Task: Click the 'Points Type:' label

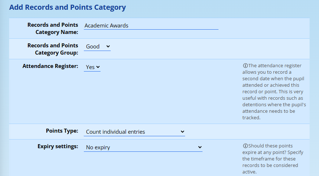Action: (x=62, y=131)
